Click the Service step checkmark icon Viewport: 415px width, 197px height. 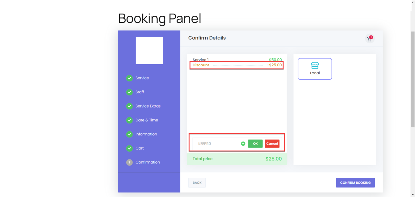[129, 78]
